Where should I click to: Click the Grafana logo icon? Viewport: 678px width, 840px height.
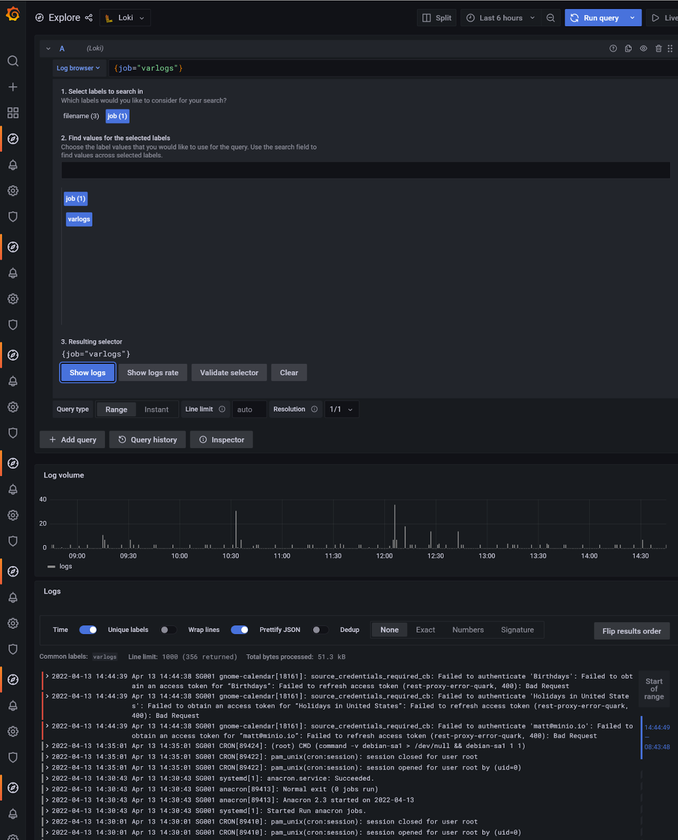13,14
